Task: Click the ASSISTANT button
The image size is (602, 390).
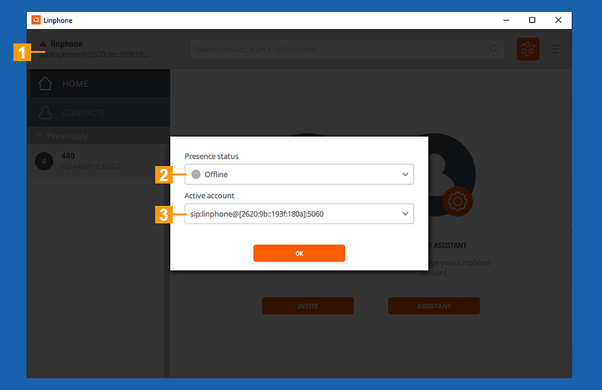Action: click(x=434, y=306)
